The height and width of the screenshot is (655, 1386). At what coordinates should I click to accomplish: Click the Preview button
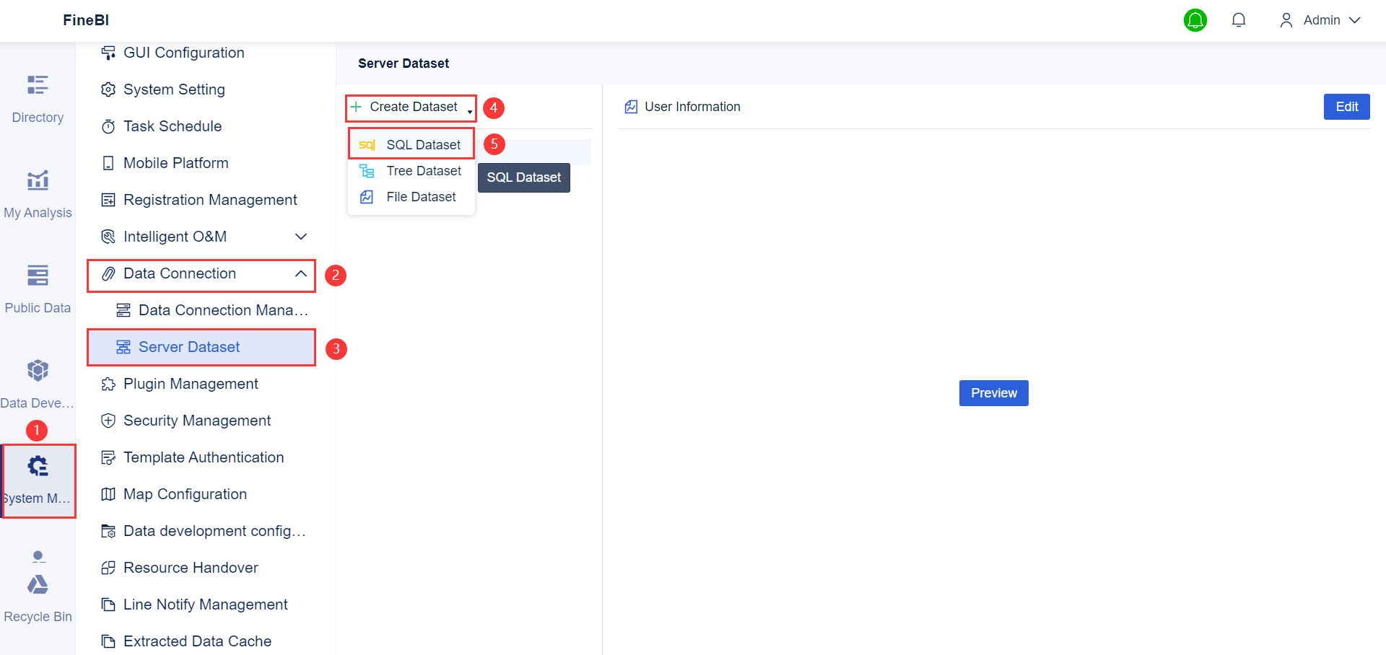pyautogui.click(x=993, y=392)
